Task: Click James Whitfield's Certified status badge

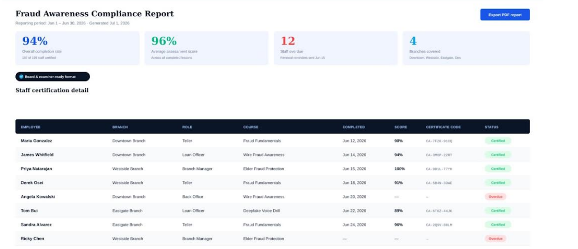Action: tap(498, 155)
